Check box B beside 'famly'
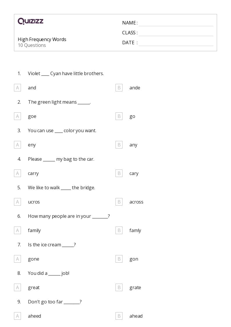 [119, 230]
